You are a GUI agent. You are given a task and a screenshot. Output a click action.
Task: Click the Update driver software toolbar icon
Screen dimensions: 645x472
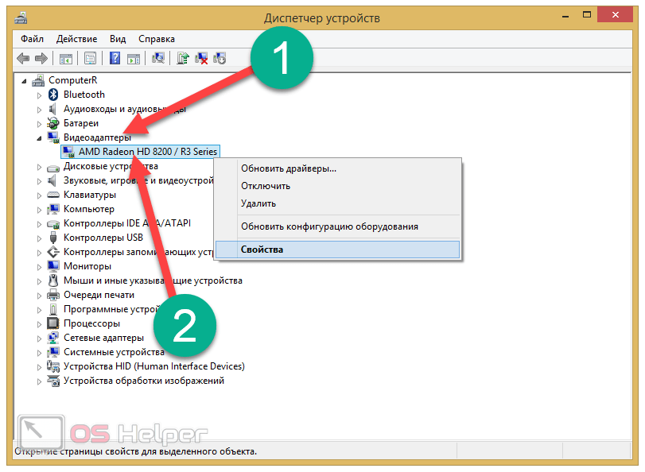pyautogui.click(x=183, y=58)
